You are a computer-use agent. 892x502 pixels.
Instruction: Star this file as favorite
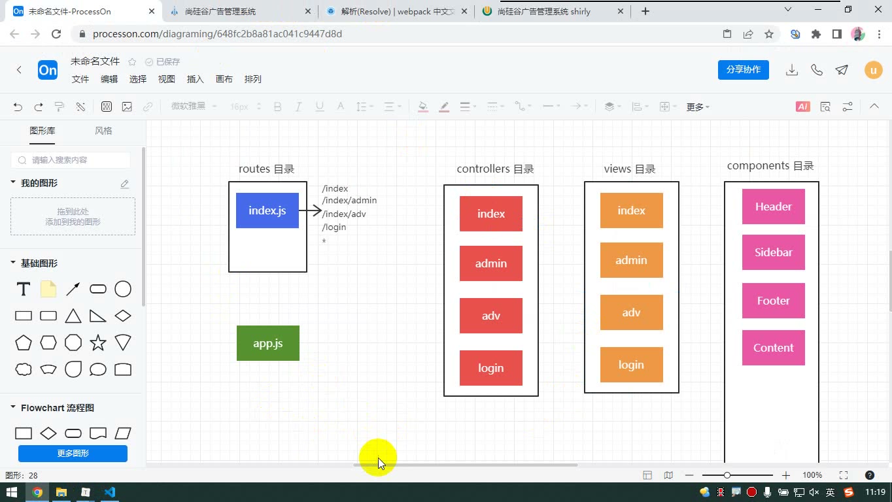point(132,61)
